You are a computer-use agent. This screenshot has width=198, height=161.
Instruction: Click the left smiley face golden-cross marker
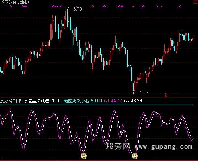click(x=84, y=156)
